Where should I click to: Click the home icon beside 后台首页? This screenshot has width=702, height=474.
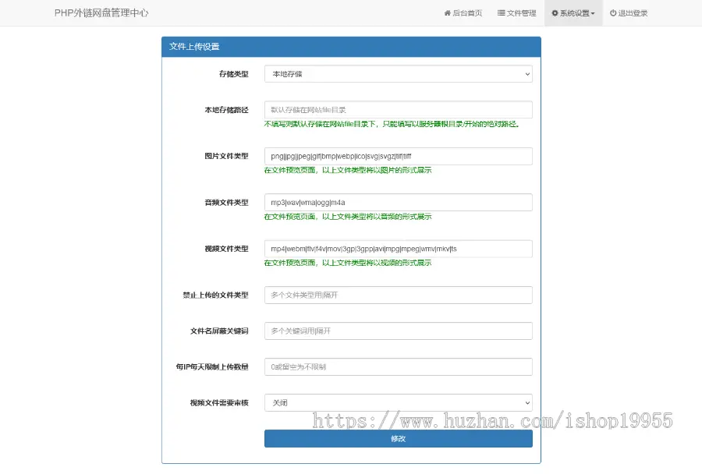pyautogui.click(x=448, y=12)
